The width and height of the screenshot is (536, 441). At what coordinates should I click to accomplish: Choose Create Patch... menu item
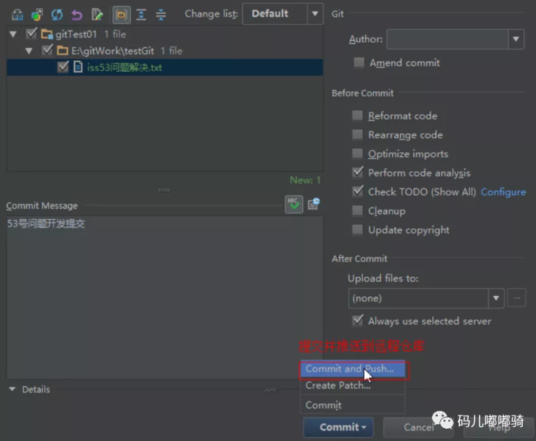point(353,386)
